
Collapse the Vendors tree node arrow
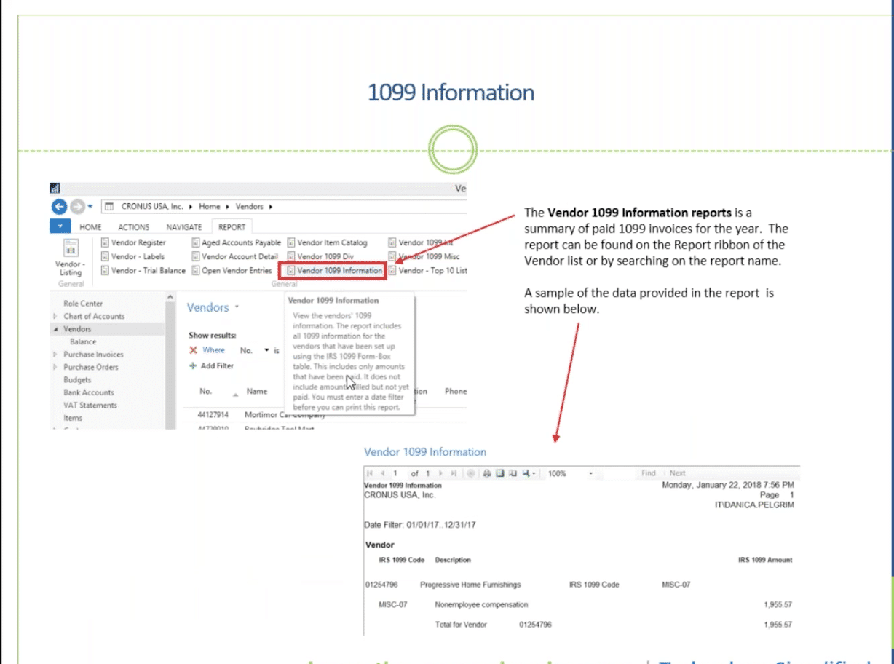(55, 329)
